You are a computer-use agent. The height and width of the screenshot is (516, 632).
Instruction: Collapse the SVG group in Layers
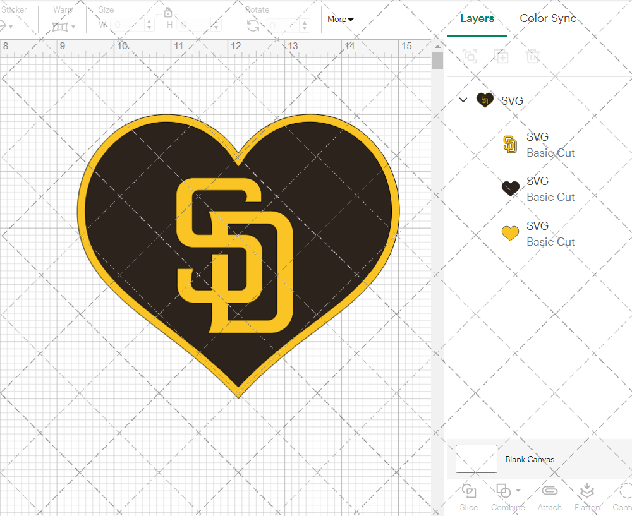tap(463, 100)
